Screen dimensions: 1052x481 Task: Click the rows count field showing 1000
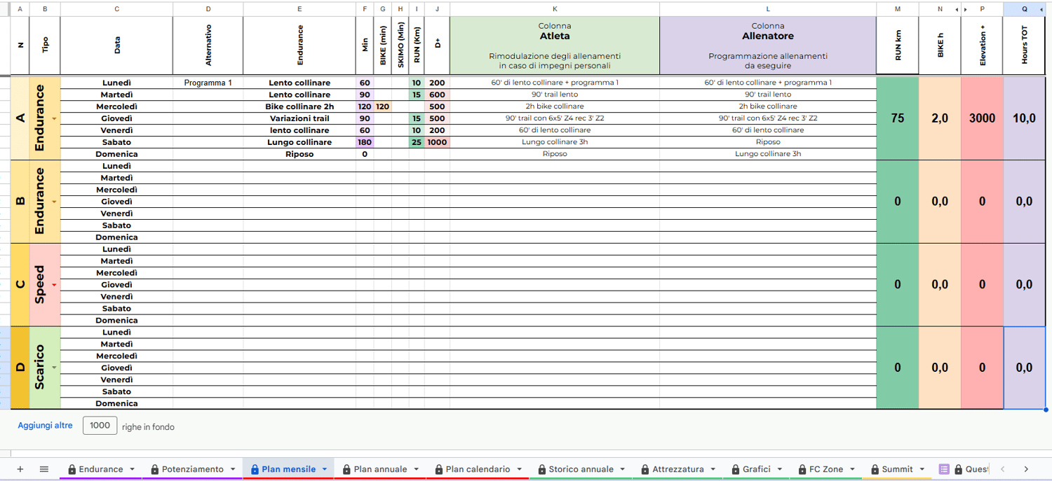tap(100, 425)
